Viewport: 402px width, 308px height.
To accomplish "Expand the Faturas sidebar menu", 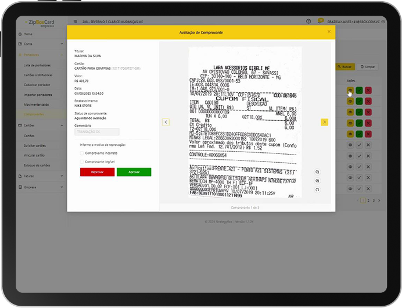I will click(62, 176).
